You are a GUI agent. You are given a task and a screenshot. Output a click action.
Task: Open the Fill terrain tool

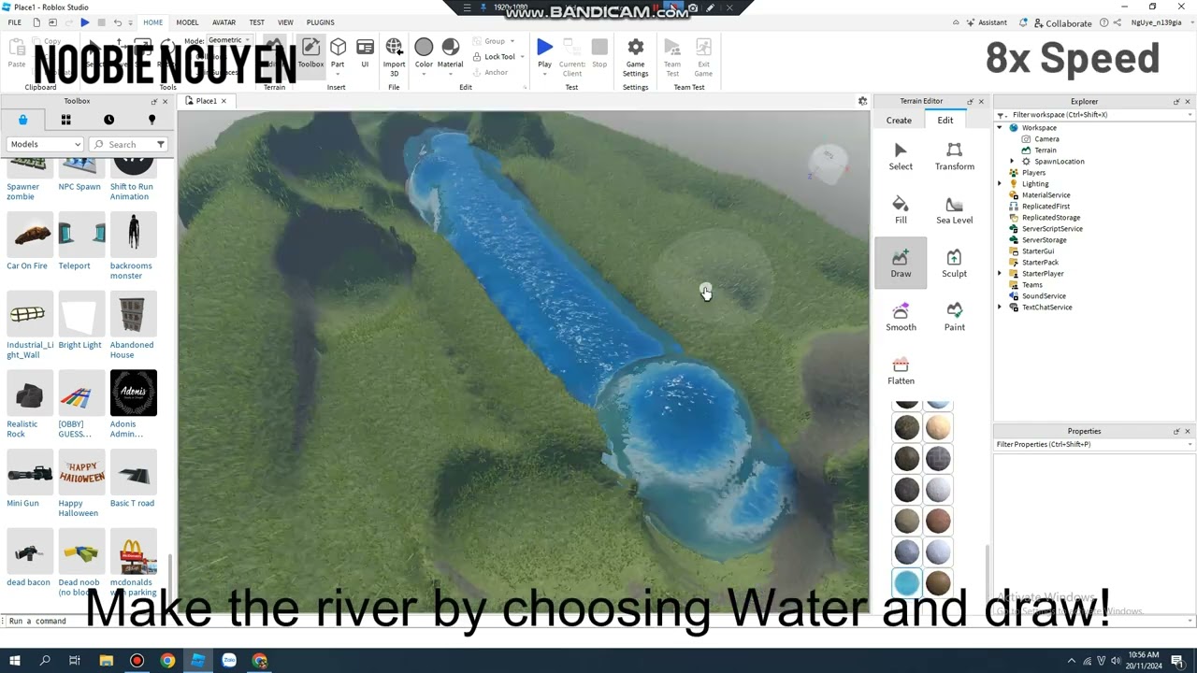click(901, 209)
